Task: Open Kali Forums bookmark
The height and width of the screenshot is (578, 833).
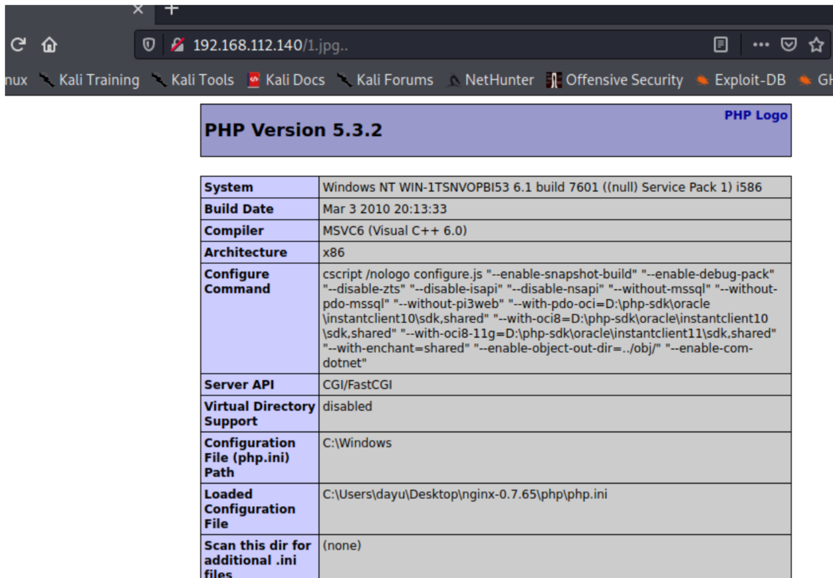Action: (x=385, y=80)
